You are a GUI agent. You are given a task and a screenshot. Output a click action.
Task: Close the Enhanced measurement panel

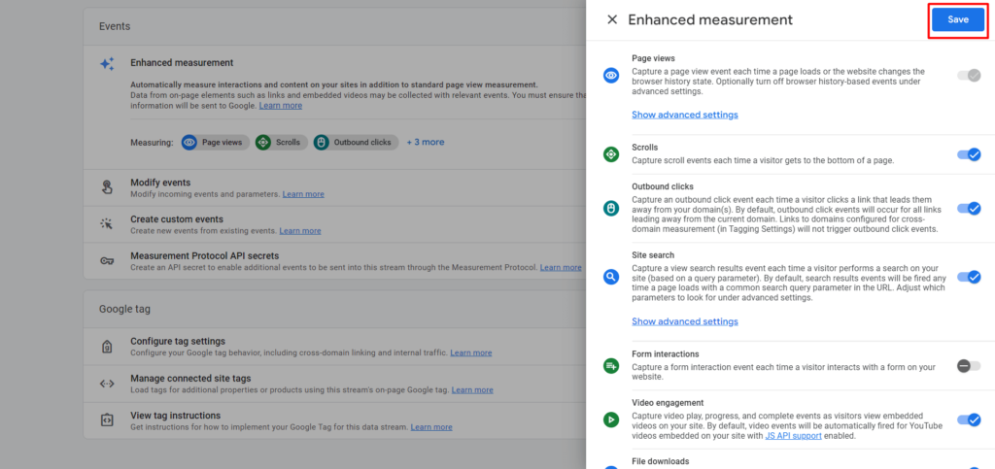[x=612, y=19]
